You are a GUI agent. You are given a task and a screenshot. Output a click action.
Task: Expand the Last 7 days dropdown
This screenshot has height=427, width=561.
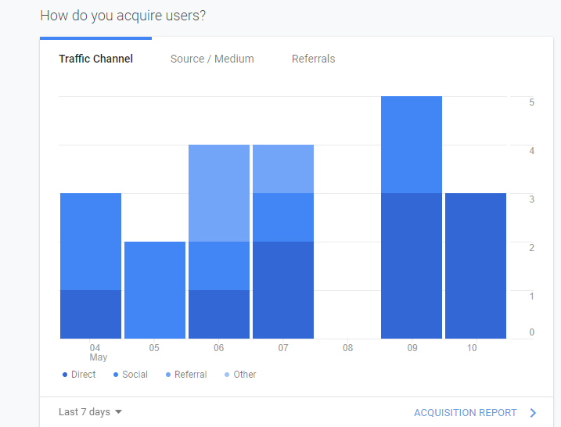[x=85, y=412]
